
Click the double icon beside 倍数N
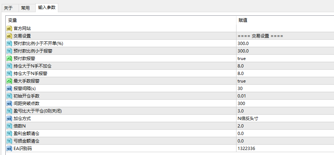coord(9,126)
